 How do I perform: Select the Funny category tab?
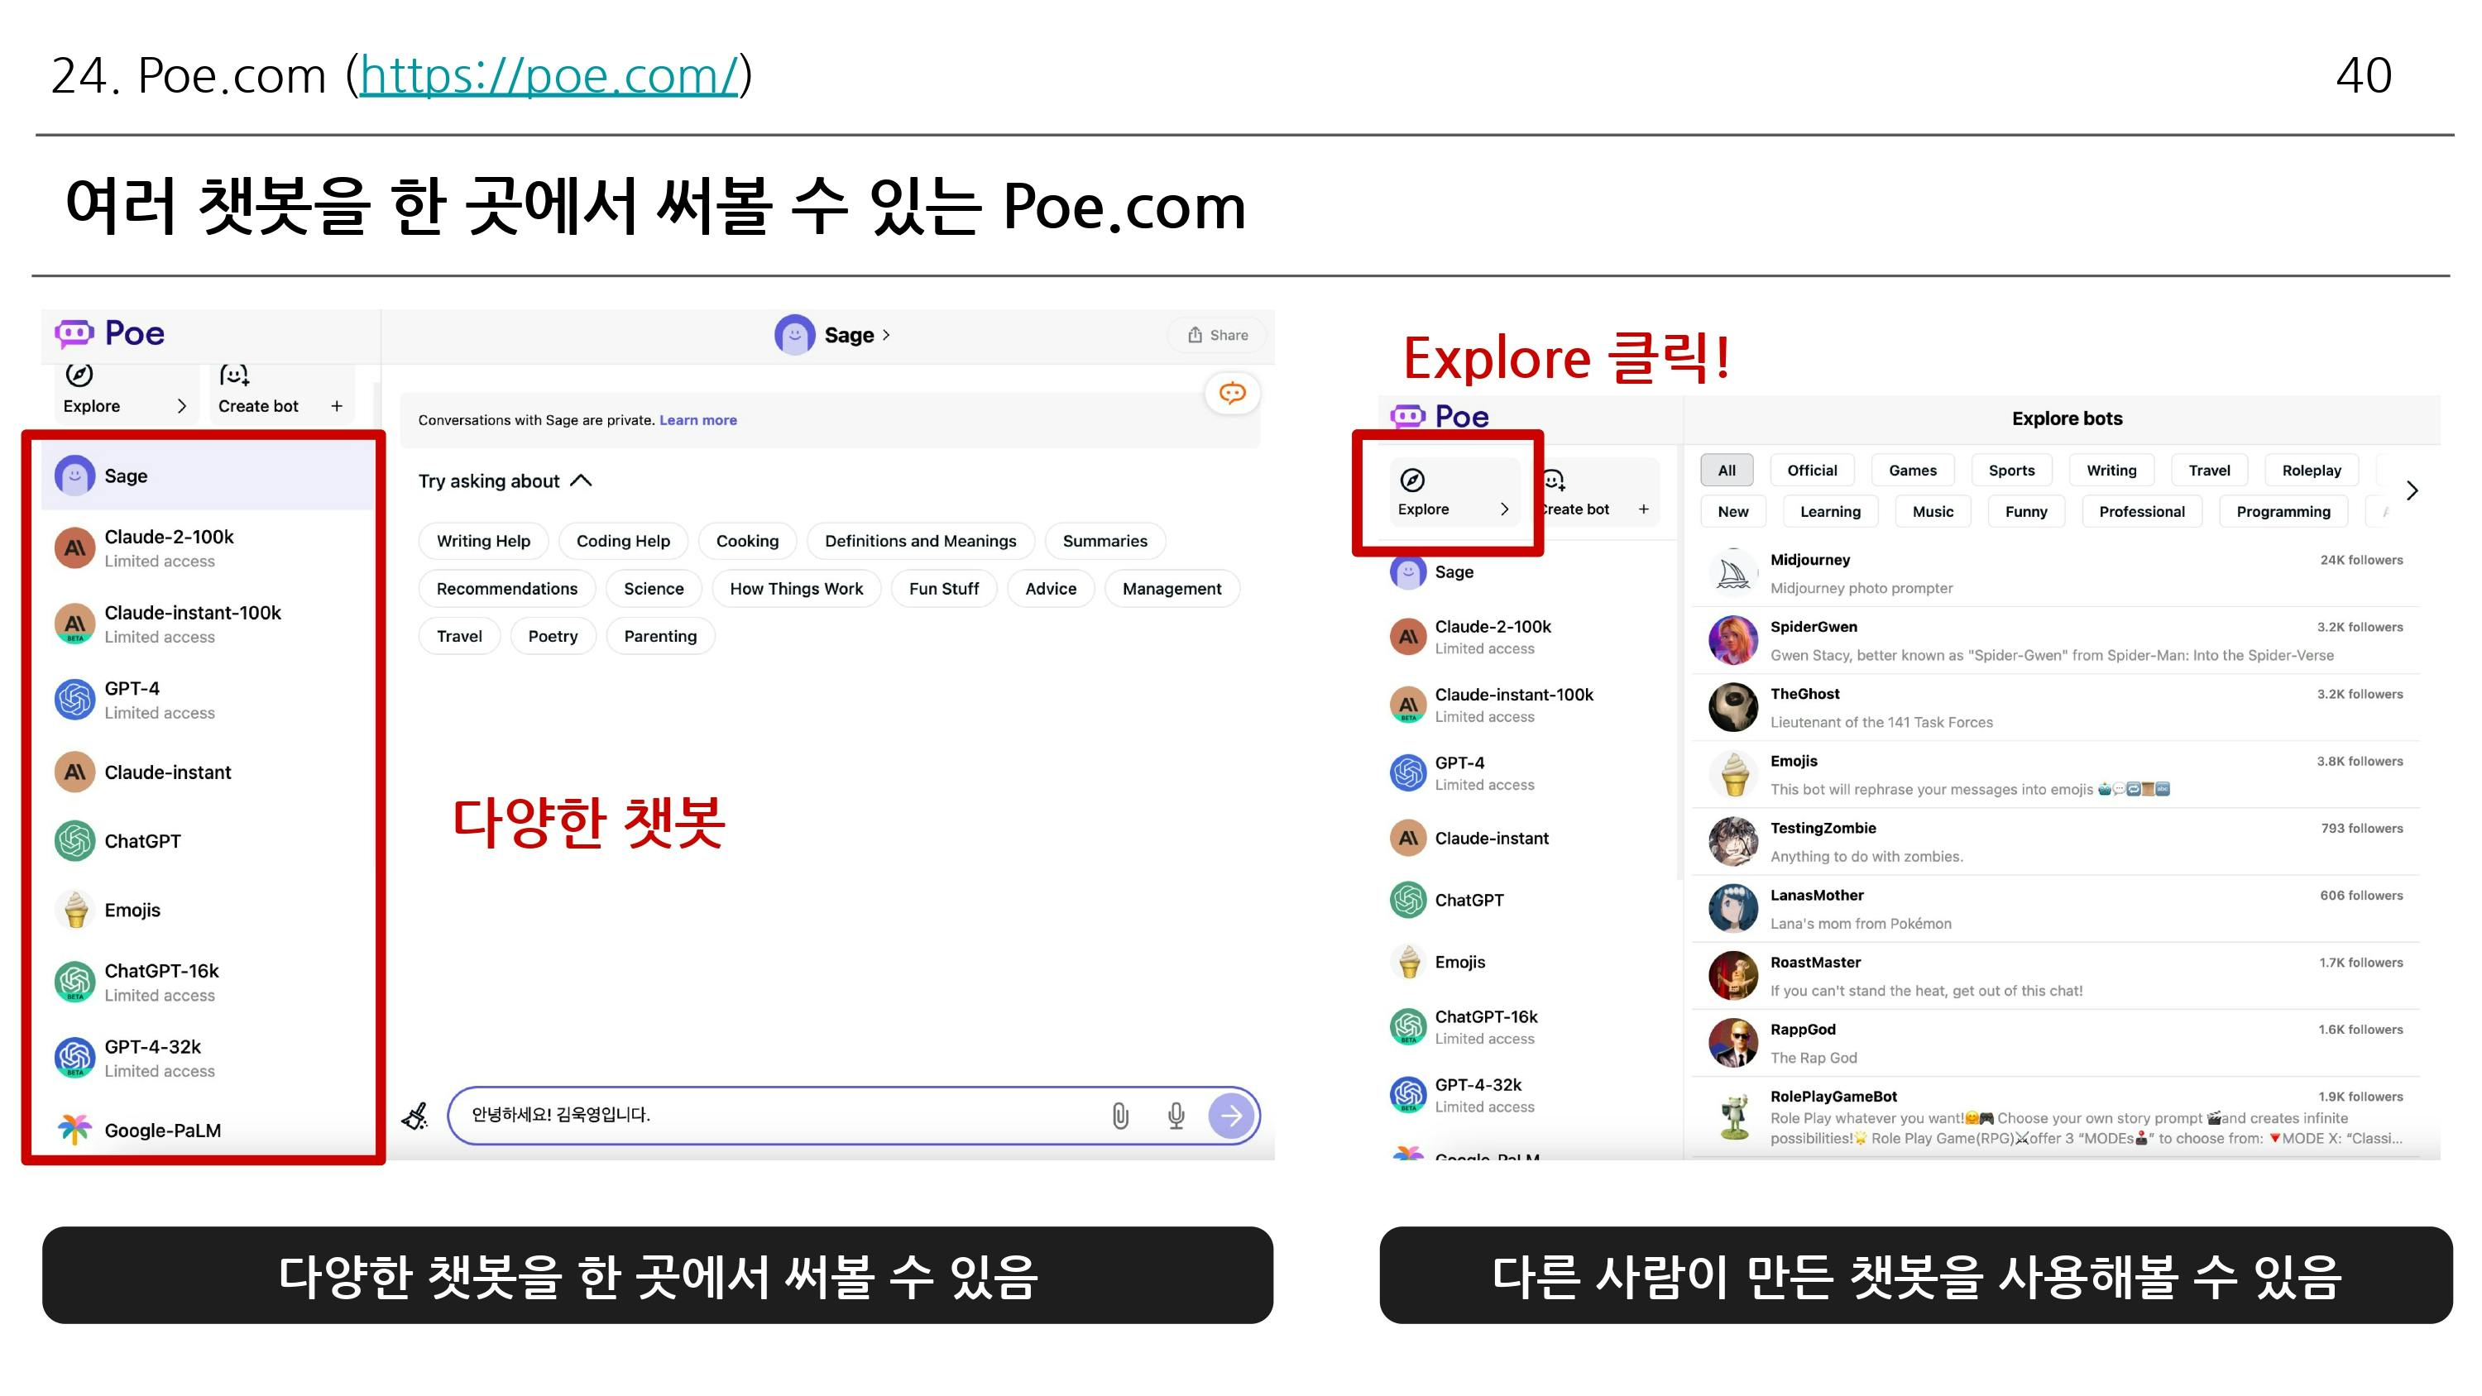pyautogui.click(x=2025, y=512)
